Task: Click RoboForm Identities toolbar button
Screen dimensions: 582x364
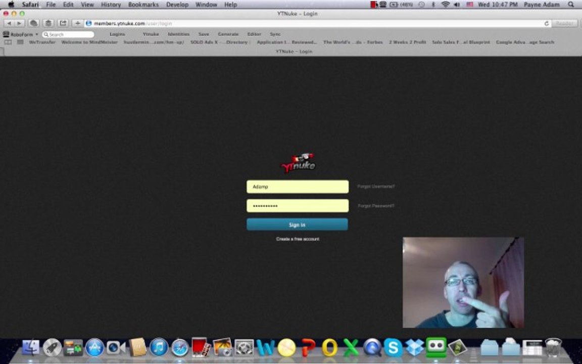Action: click(x=178, y=34)
